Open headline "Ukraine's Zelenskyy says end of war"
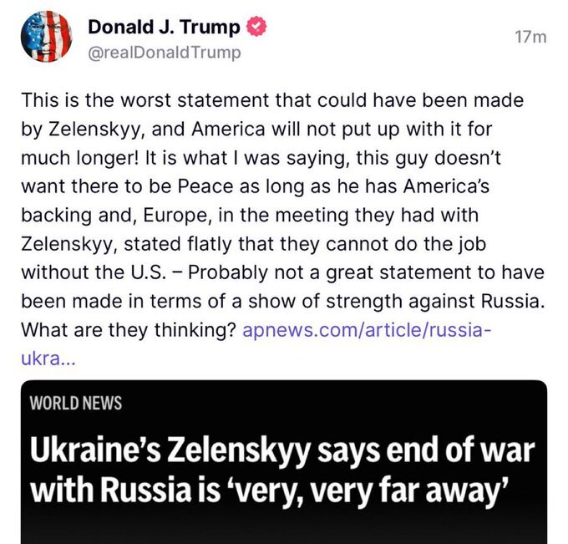 coord(282,451)
